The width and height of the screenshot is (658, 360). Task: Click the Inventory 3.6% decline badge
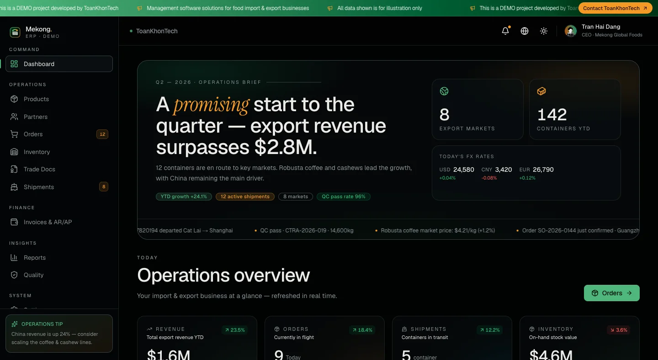[618, 330]
